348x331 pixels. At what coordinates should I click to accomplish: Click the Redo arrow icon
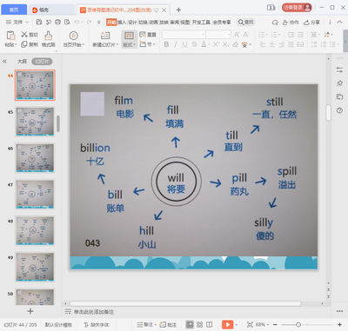click(89, 22)
